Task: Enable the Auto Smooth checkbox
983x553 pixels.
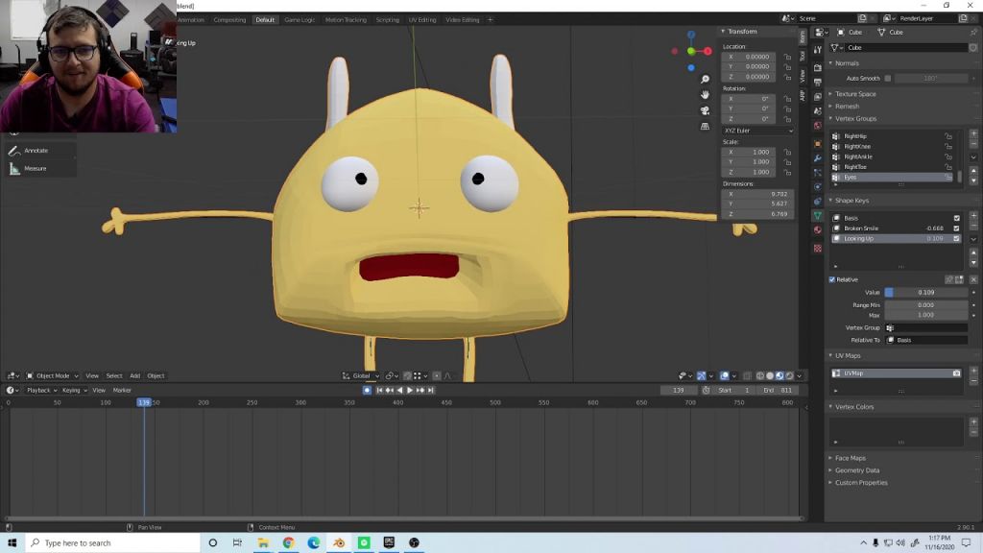Action: pyautogui.click(x=888, y=78)
